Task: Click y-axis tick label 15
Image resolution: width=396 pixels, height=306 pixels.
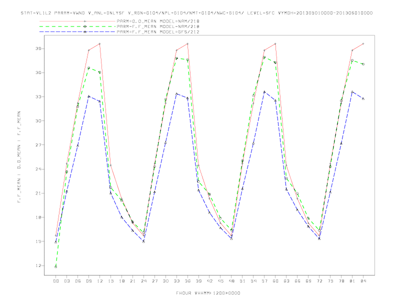Action: pyautogui.click(x=38, y=241)
